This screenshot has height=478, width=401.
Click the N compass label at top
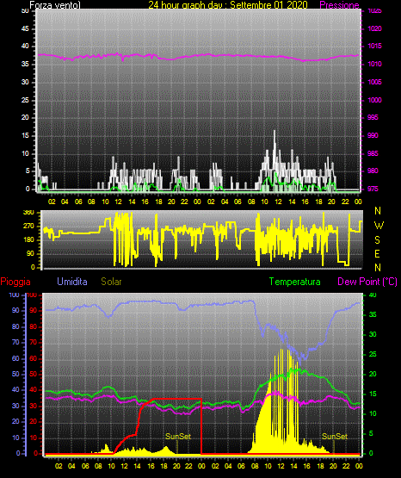coord(378,211)
